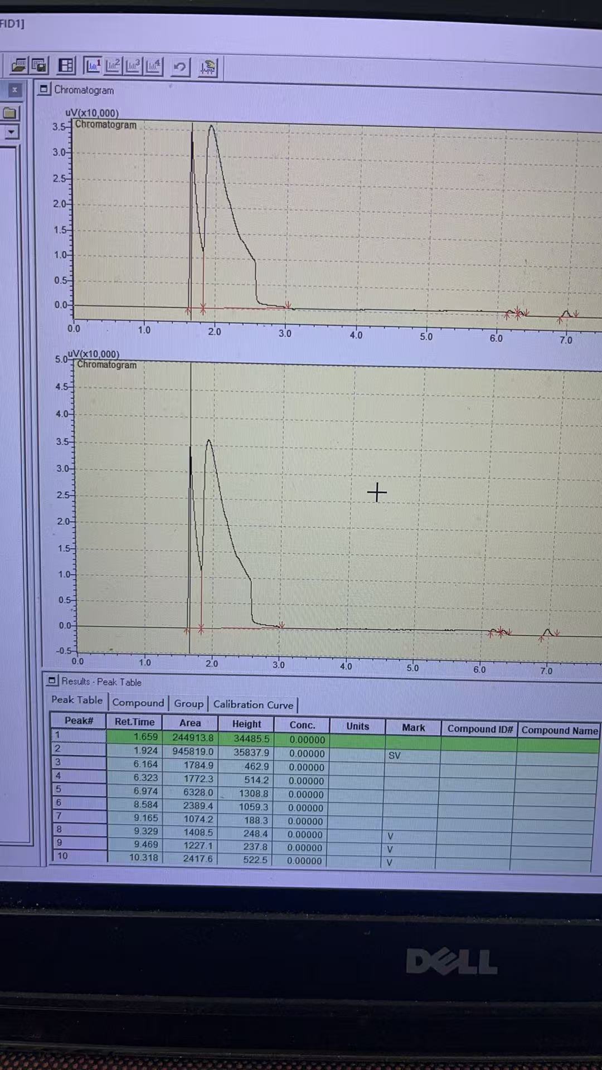
Task: Open the manual peak integration tool icon
Action: pos(207,68)
